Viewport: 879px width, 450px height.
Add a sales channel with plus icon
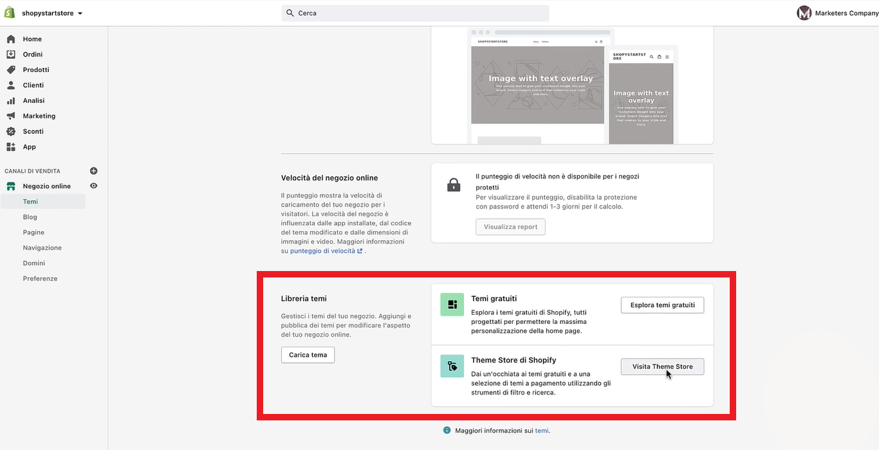93,171
